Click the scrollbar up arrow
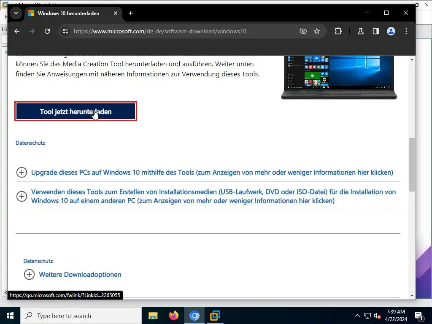This screenshot has width=432, height=324. 412,59
